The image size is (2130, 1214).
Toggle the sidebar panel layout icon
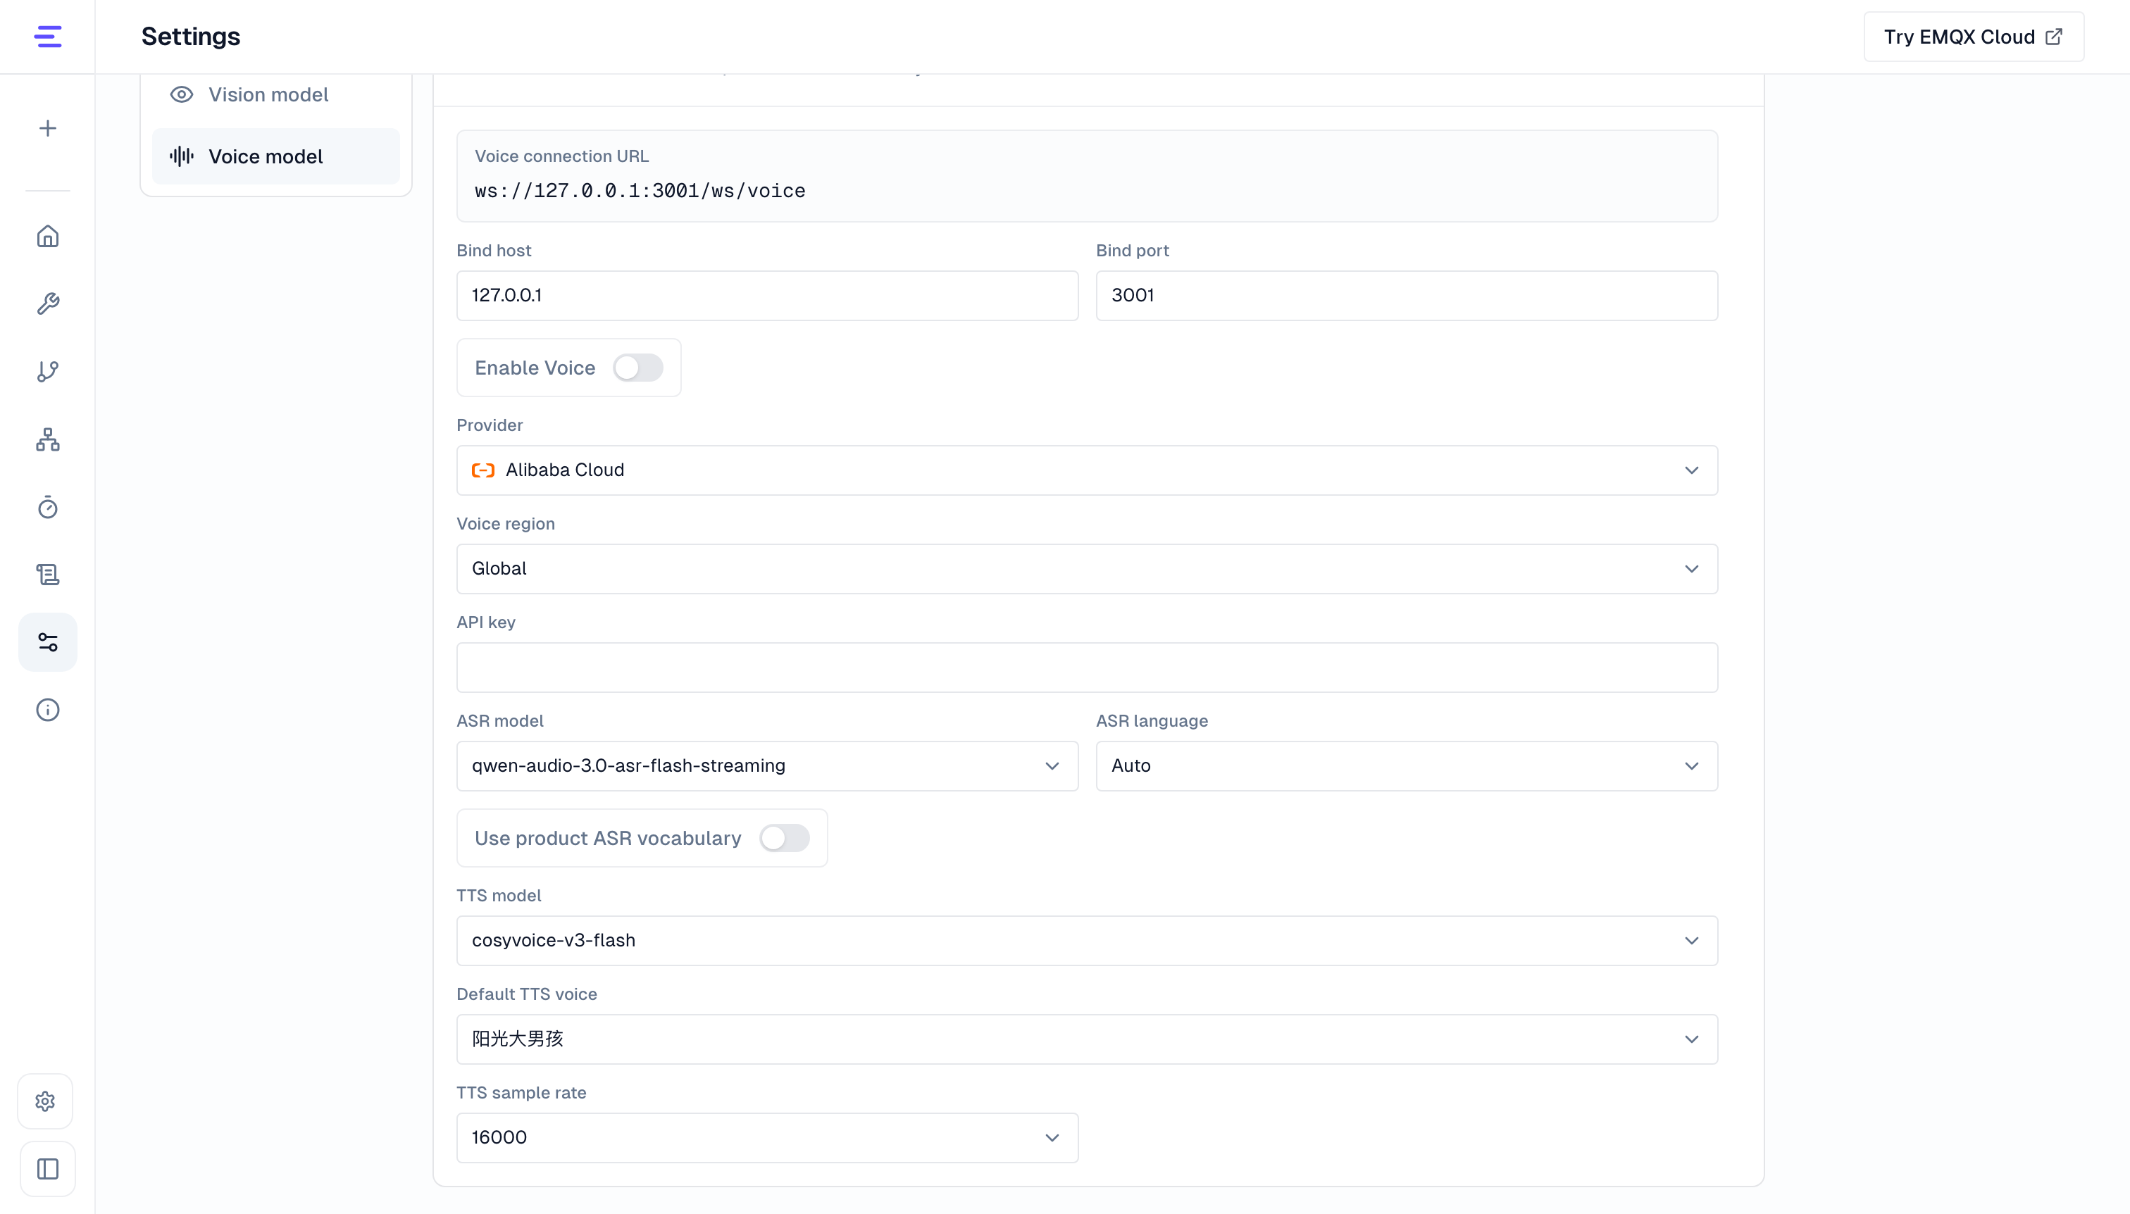click(x=47, y=1169)
